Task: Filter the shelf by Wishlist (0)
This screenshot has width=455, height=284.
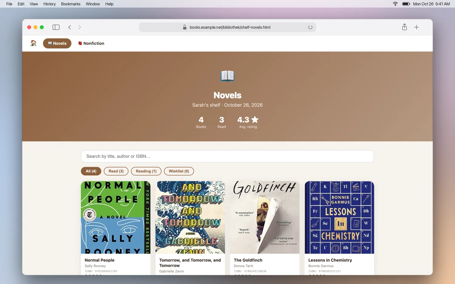Action: (179, 171)
